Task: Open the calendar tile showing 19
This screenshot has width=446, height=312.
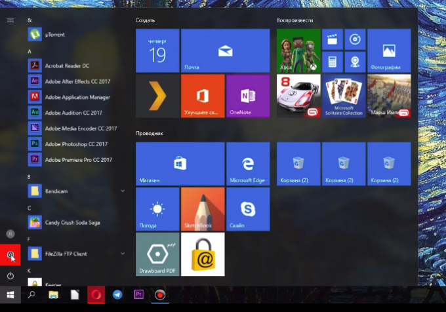Action: coord(157,50)
